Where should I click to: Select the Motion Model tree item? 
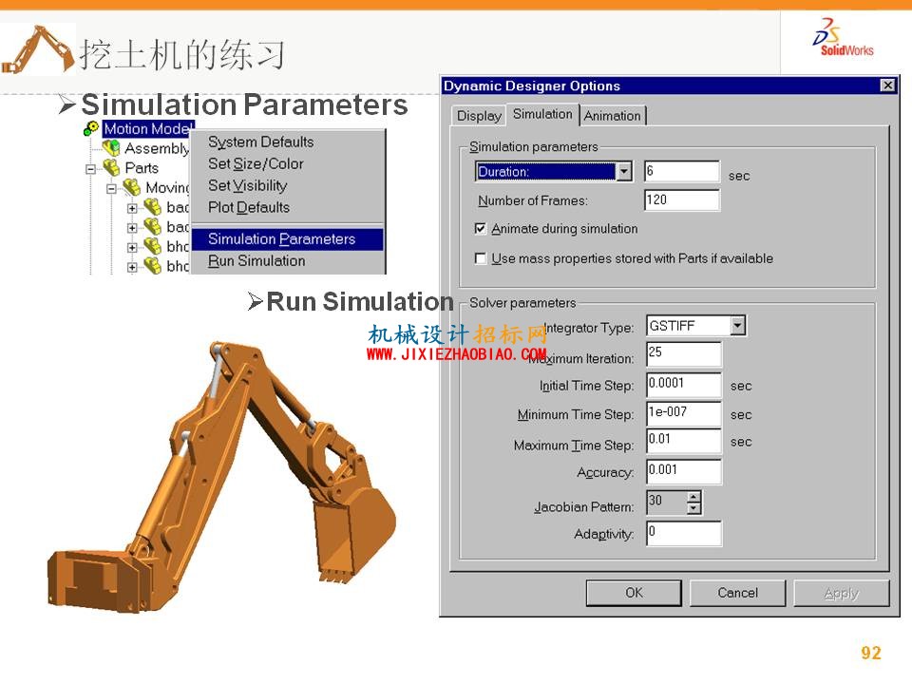(x=148, y=128)
